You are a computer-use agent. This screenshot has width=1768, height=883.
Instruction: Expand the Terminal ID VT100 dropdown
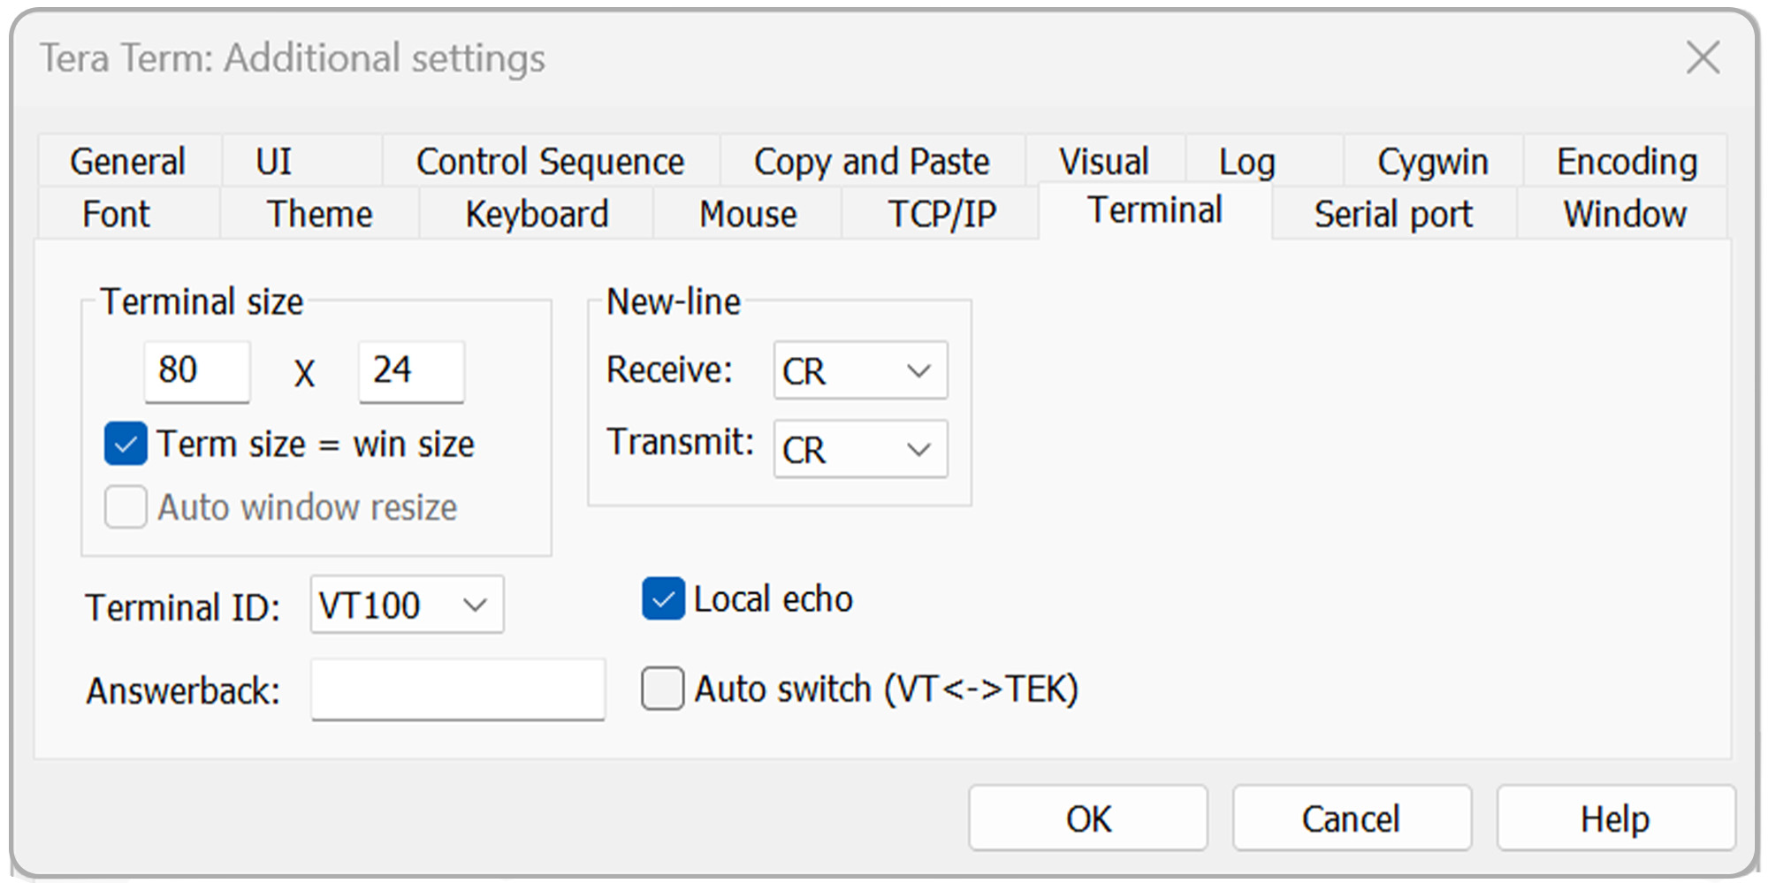(x=407, y=605)
